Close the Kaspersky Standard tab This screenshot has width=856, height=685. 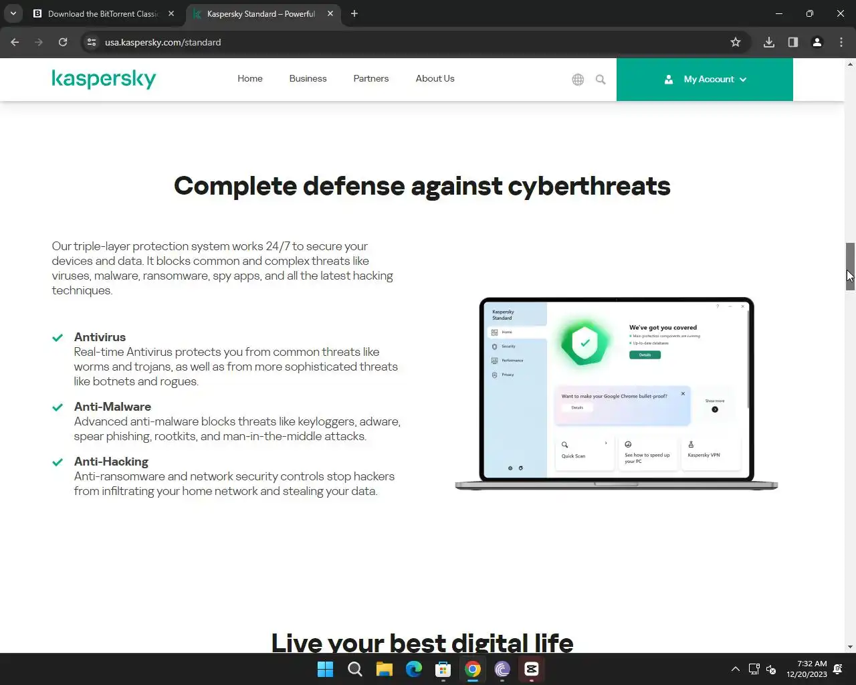pyautogui.click(x=330, y=13)
